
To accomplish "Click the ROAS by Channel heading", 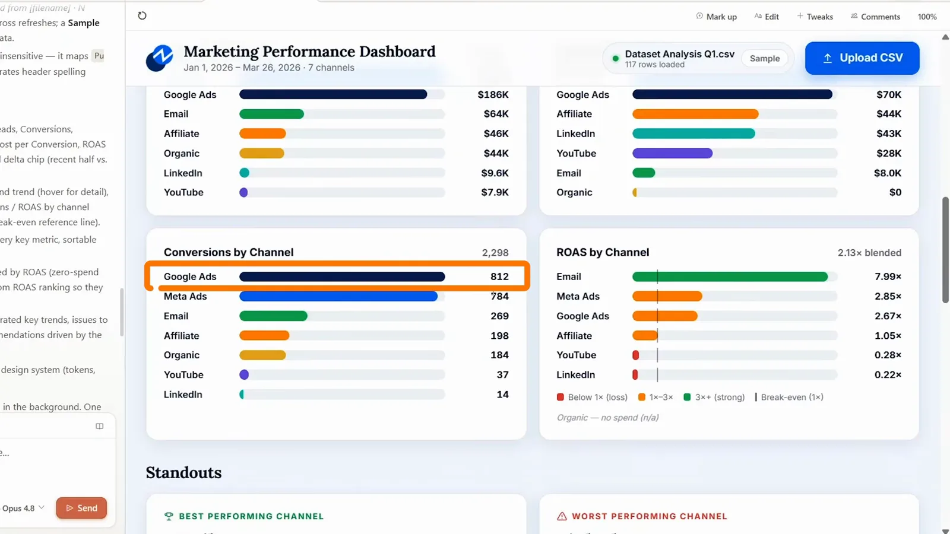I will click(603, 252).
